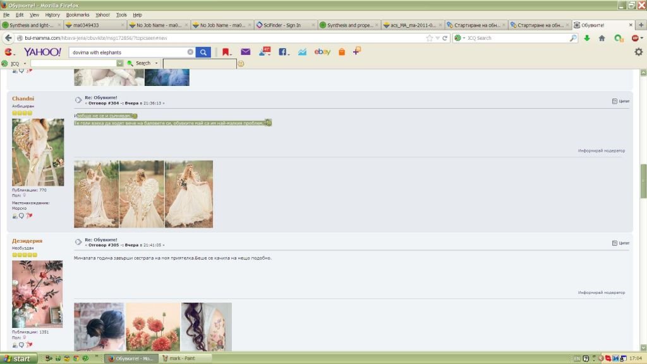
Task: Open Yahoo toolbar settings gear
Action: 638,52
